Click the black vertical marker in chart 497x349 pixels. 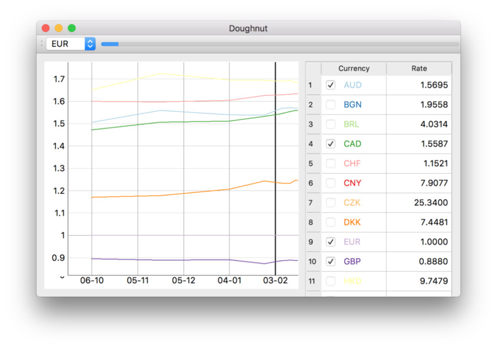tap(275, 168)
